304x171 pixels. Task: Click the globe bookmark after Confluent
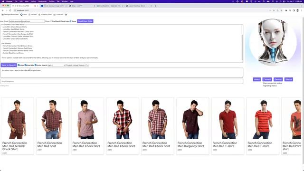coord(66,15)
